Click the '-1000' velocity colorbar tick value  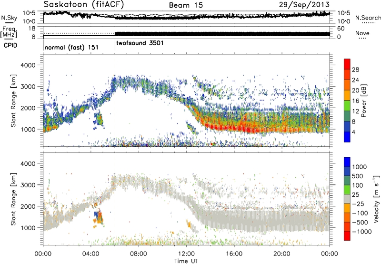tap(361, 232)
